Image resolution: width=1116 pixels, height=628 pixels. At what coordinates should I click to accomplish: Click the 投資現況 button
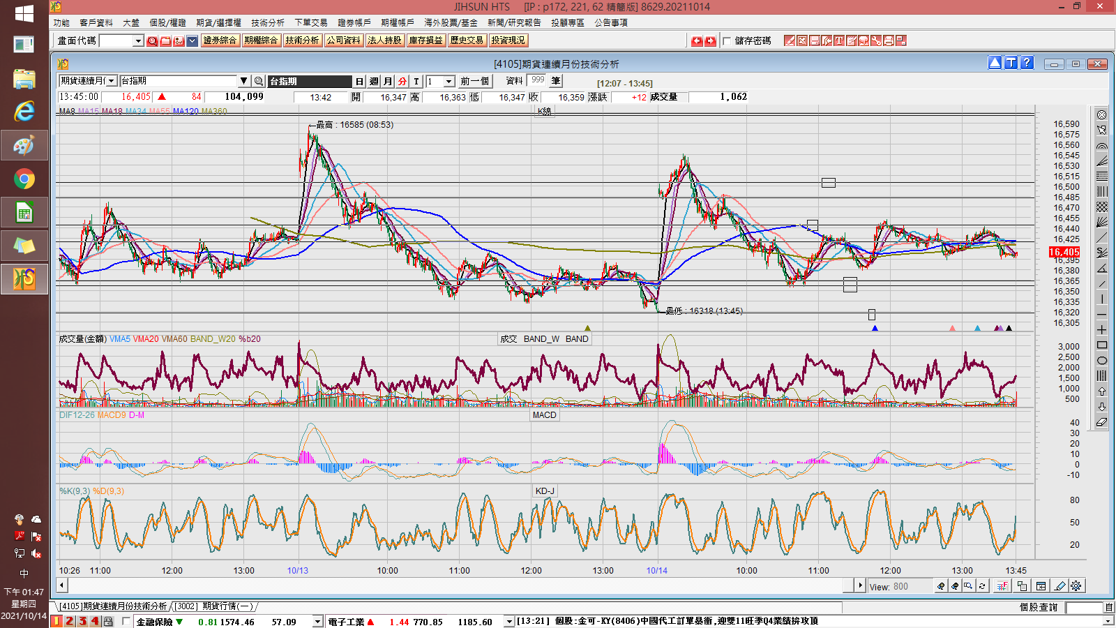point(508,40)
